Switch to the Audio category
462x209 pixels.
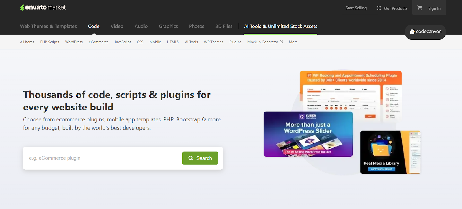click(141, 26)
